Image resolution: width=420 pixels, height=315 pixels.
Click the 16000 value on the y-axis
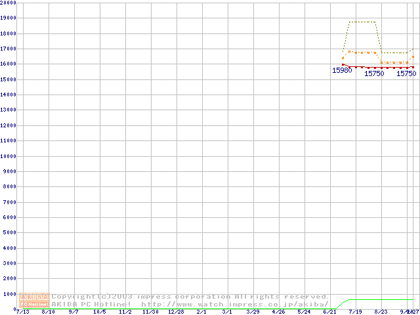9,64
